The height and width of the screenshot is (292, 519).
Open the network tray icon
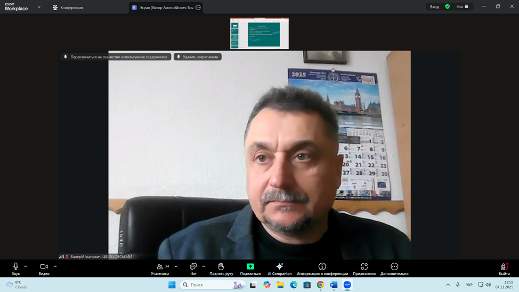481,285
